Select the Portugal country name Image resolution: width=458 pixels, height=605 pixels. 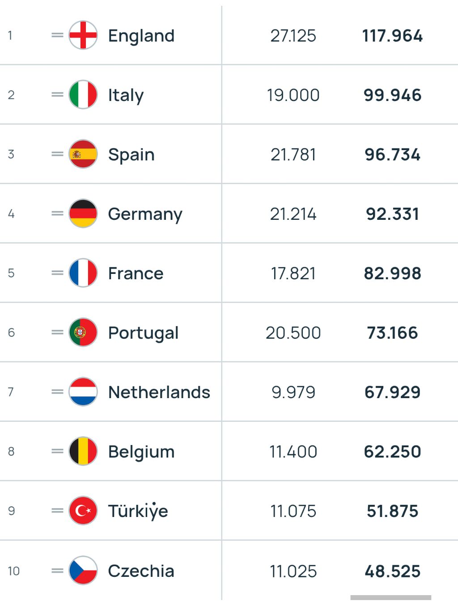click(144, 333)
